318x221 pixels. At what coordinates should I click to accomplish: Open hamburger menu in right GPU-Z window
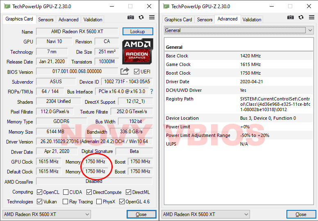(311, 18)
